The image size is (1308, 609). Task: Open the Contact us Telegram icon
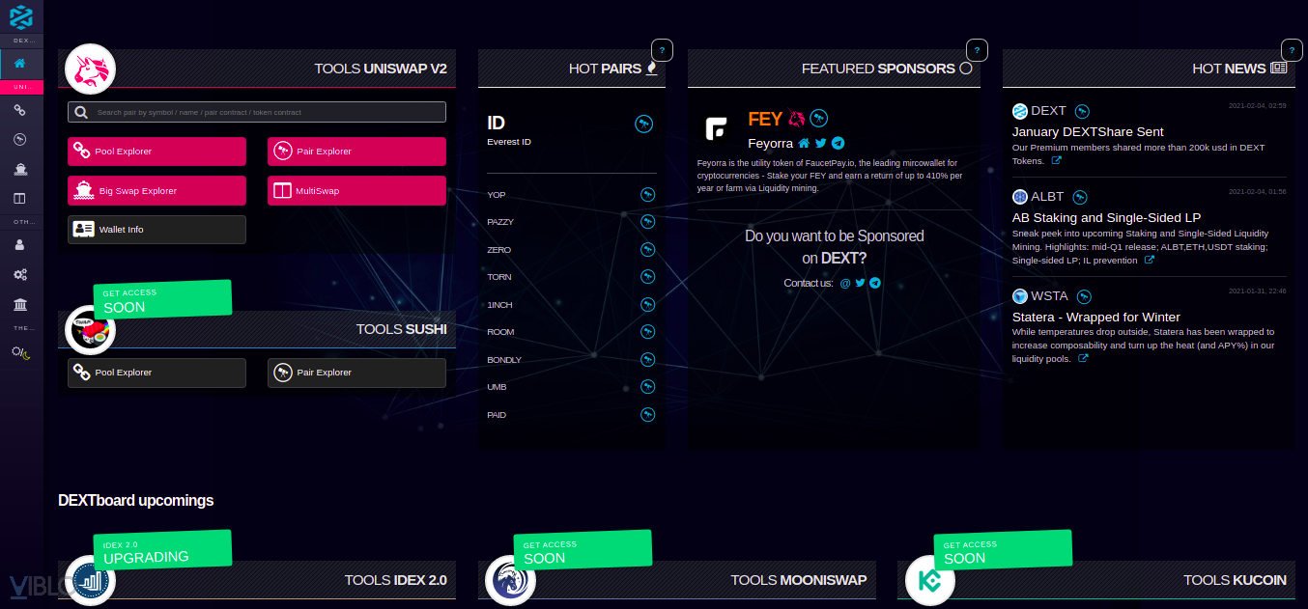[x=875, y=283]
